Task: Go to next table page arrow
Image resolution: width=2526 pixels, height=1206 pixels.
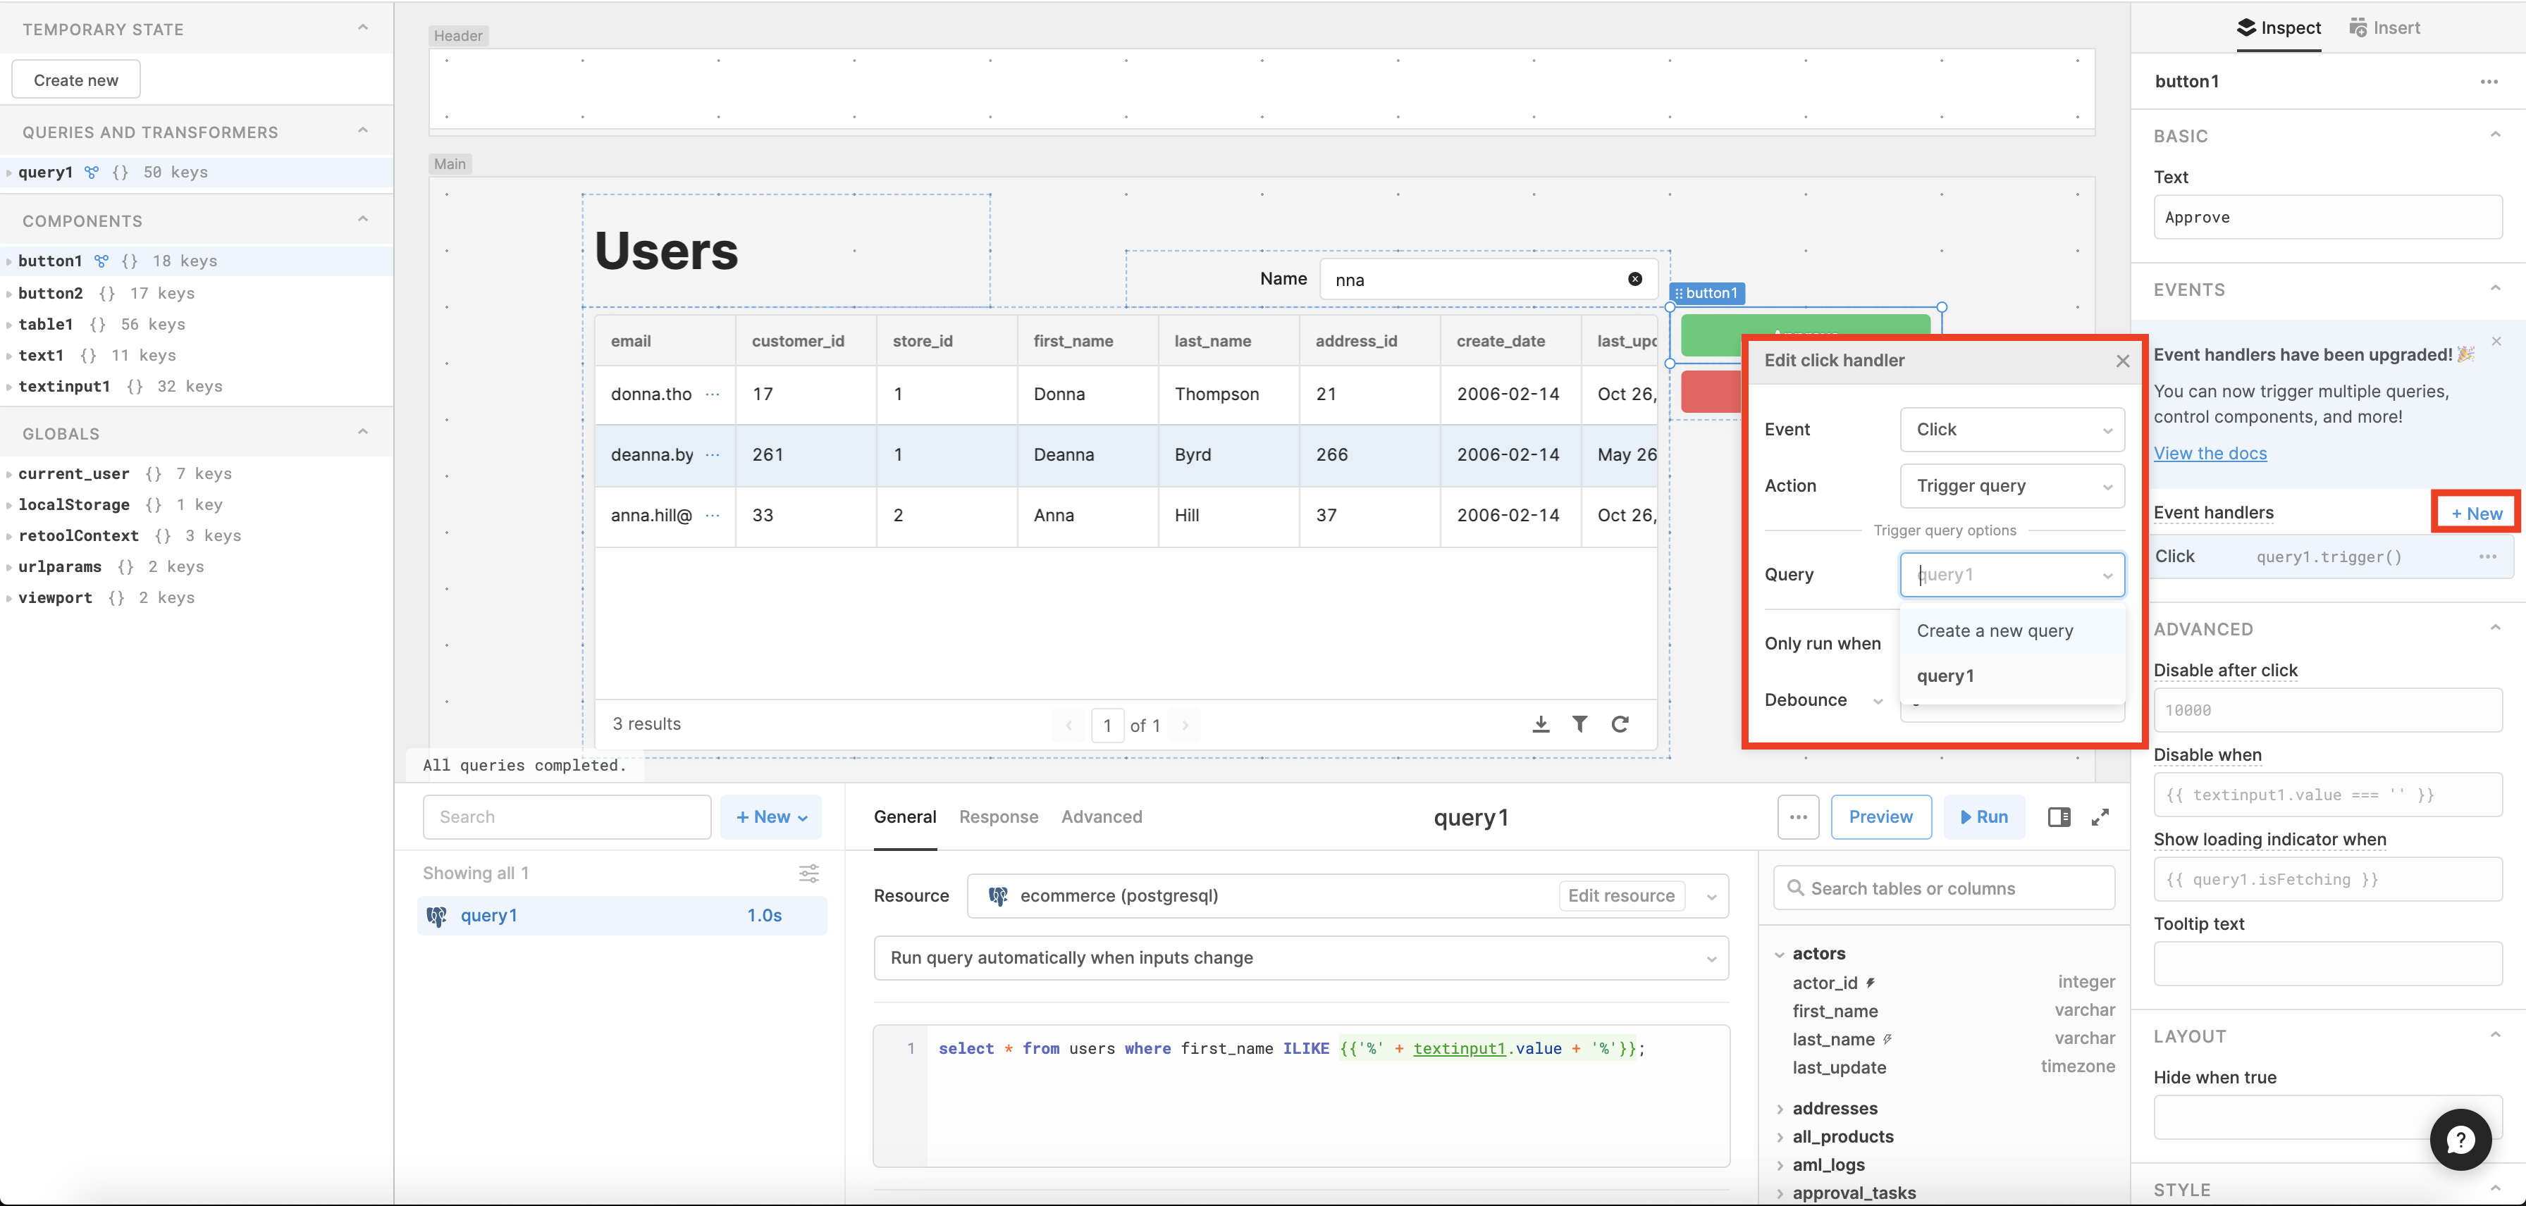Action: 1185,726
